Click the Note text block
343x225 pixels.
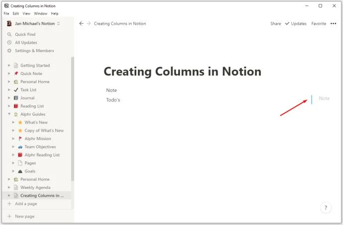point(111,90)
